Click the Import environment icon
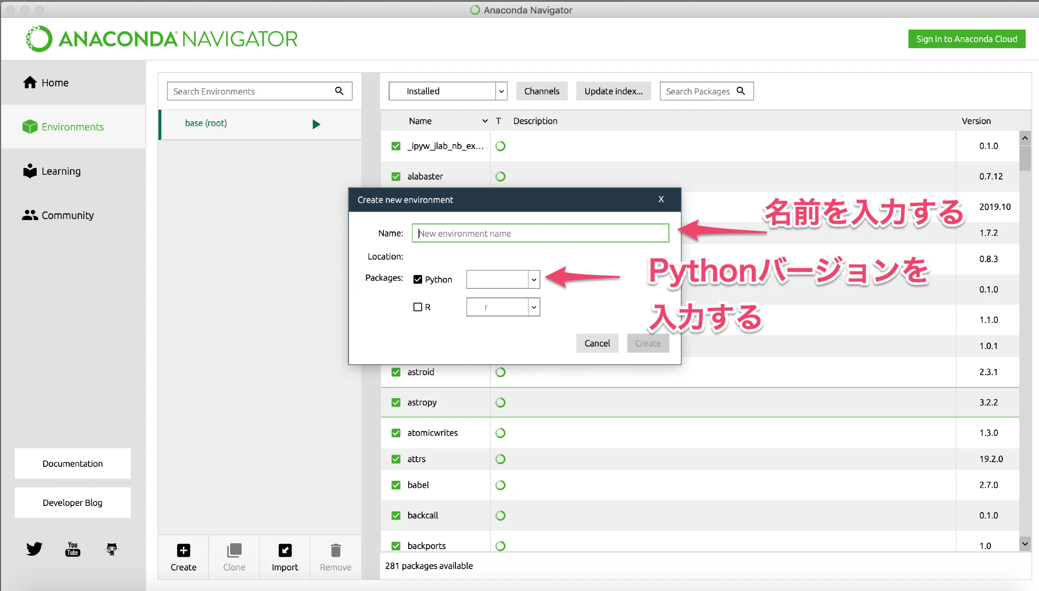The width and height of the screenshot is (1039, 591). 285,550
